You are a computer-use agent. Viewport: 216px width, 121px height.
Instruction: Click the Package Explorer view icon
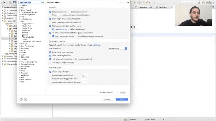coord(2,7)
